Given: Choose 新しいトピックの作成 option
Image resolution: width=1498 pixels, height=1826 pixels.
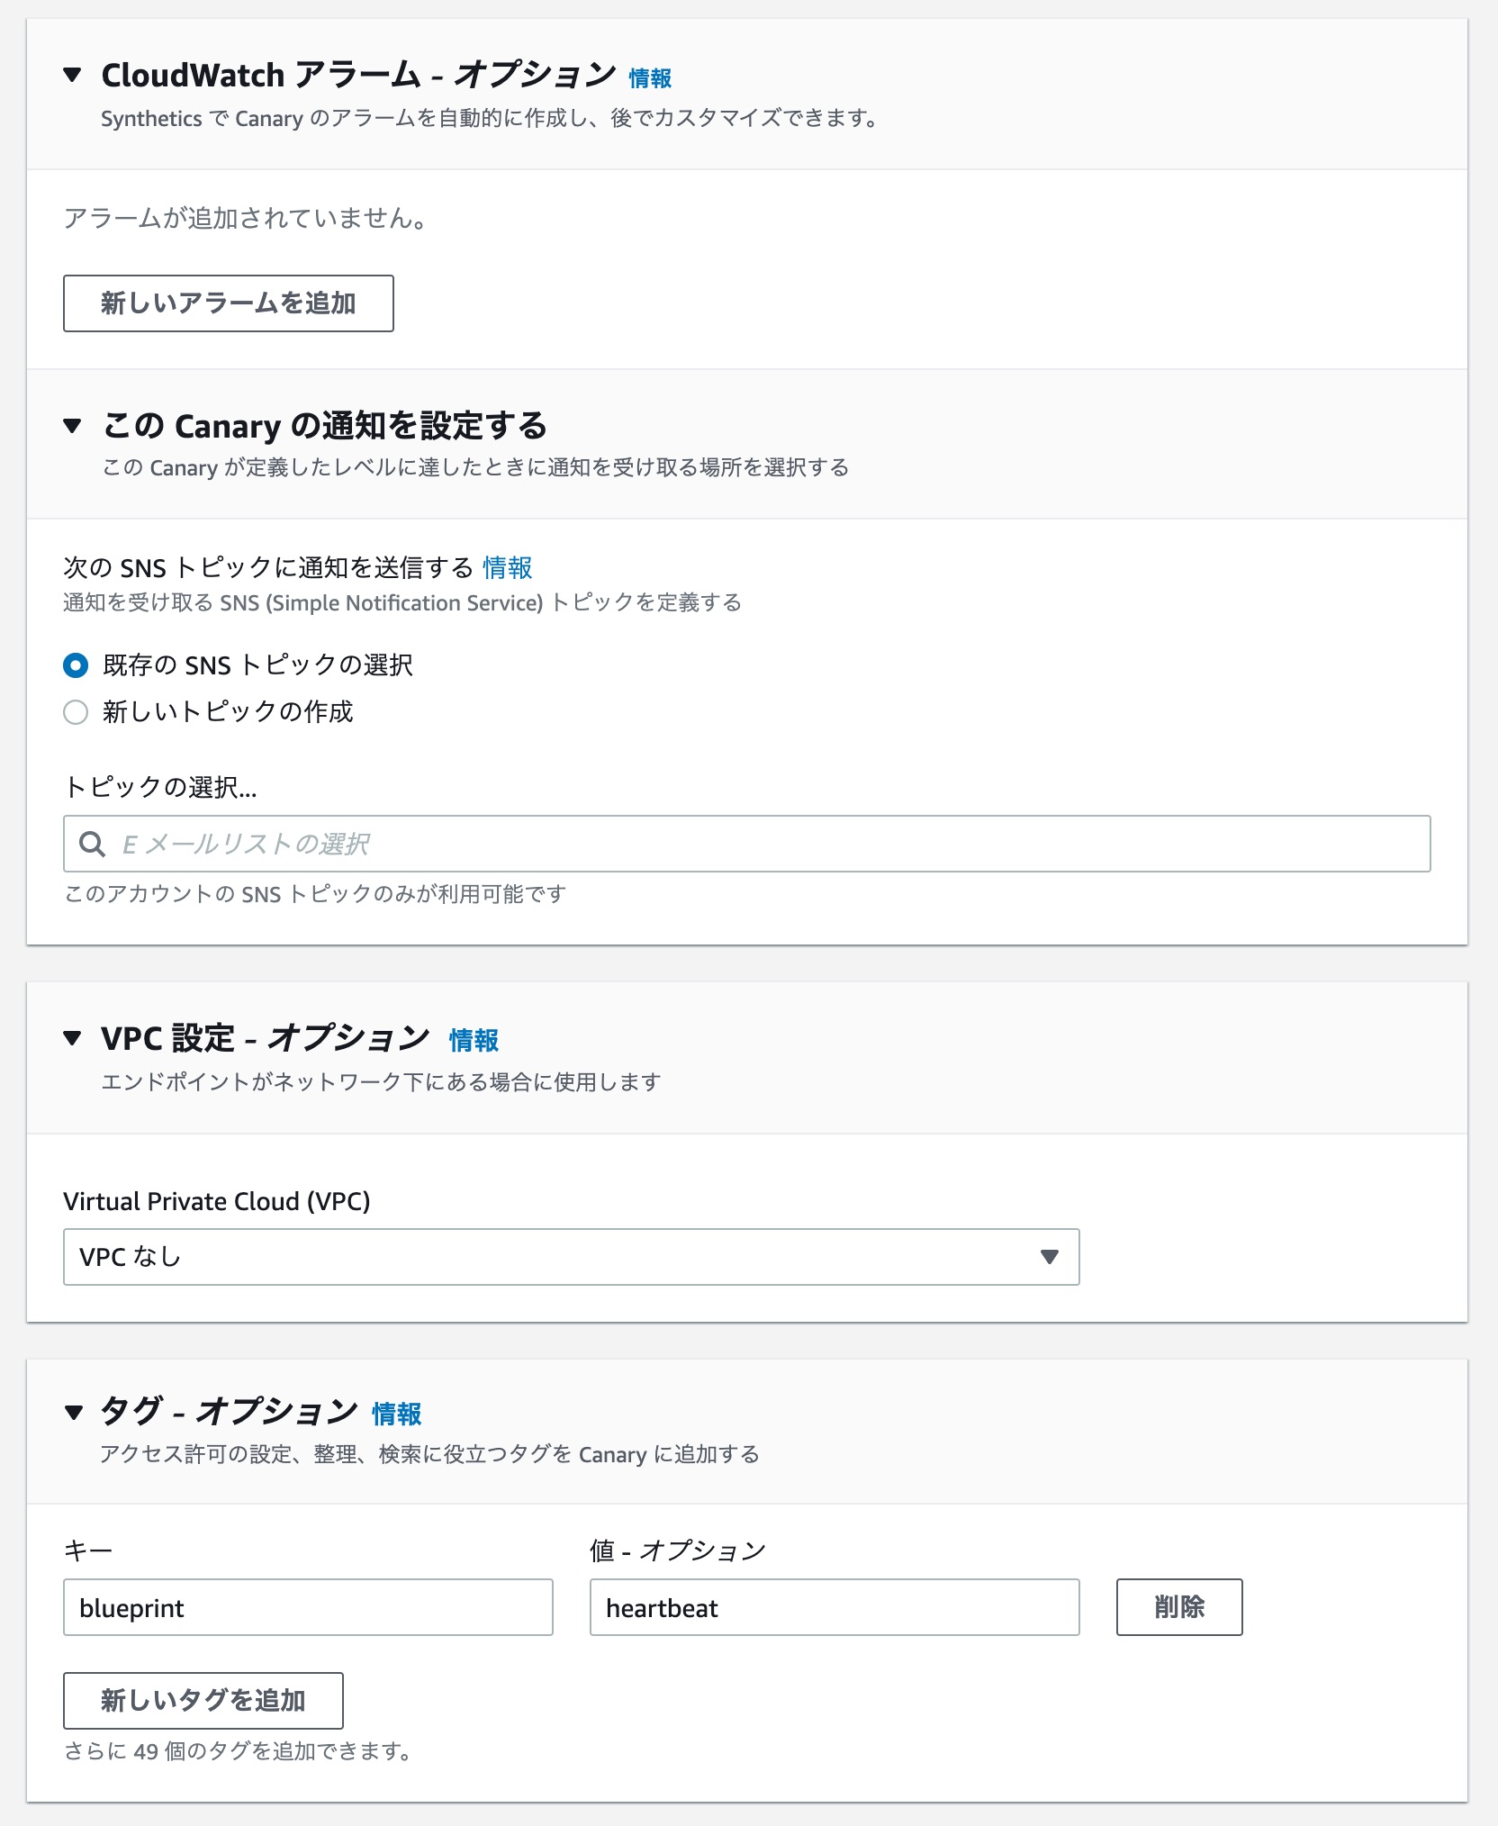Looking at the screenshot, I should point(76,712).
